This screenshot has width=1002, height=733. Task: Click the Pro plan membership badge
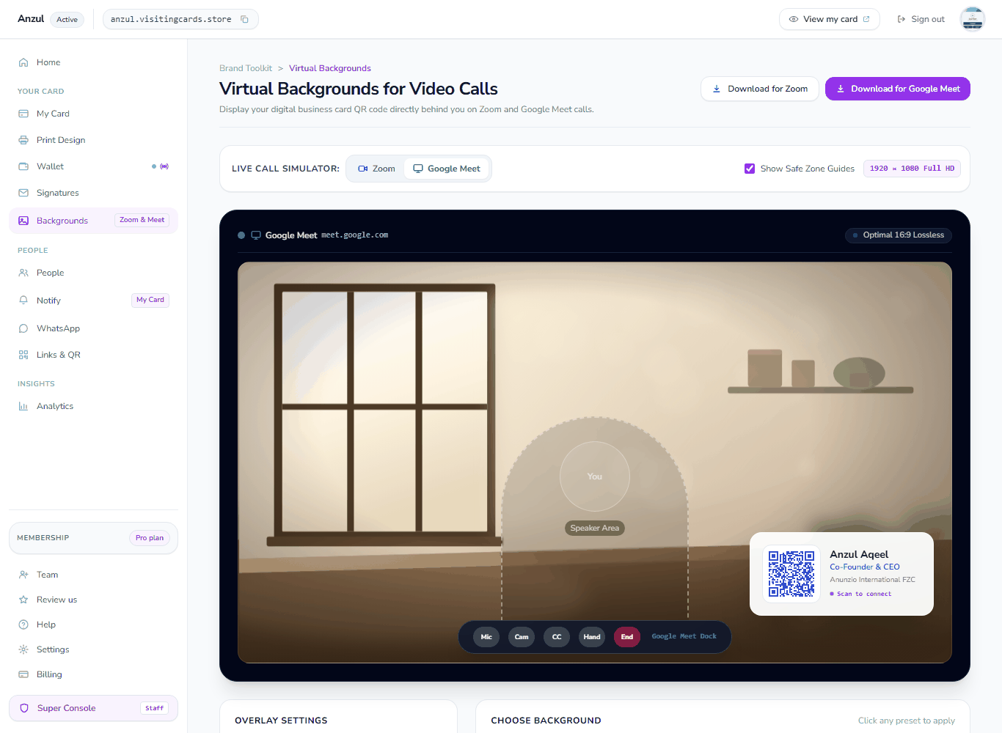pyautogui.click(x=150, y=538)
